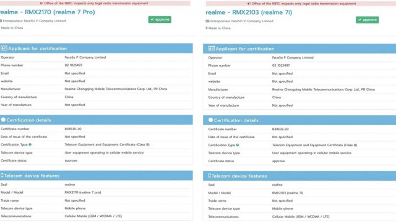Click the megaphone icon in realme 7i NBTC notice banner

(249, 4)
